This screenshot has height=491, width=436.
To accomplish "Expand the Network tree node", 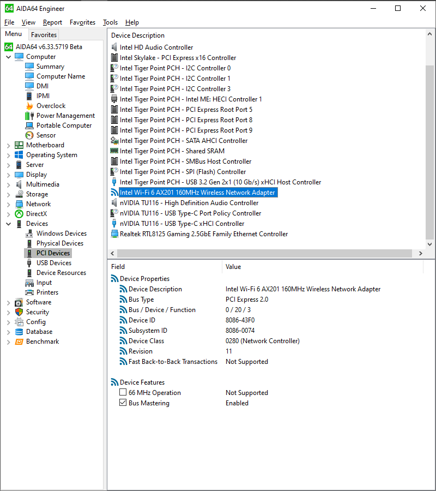I will (8, 204).
